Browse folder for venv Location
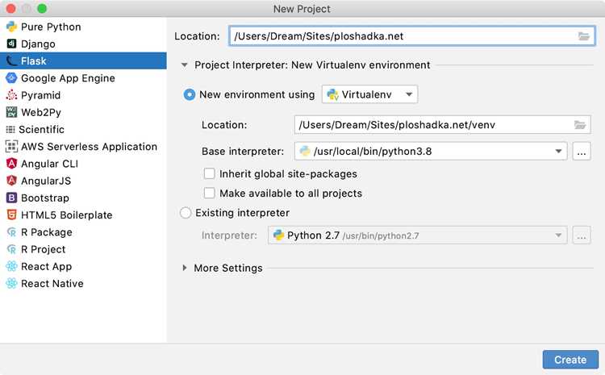605x375 pixels. coord(579,125)
